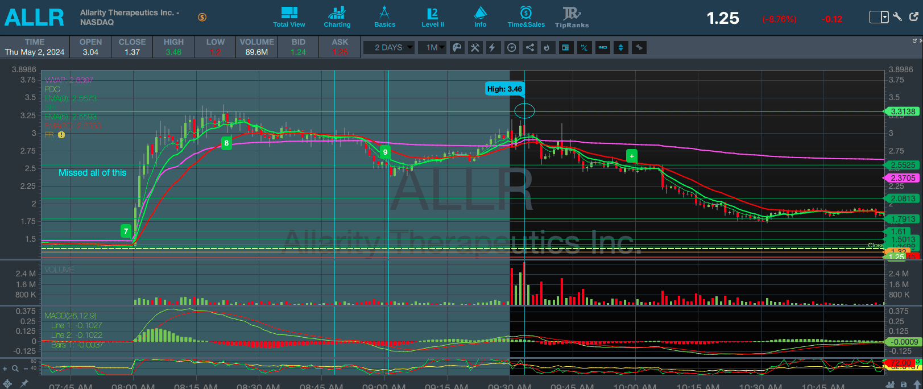Click the share icon in chart toolbar
This screenshot has height=389, width=923.
529,48
